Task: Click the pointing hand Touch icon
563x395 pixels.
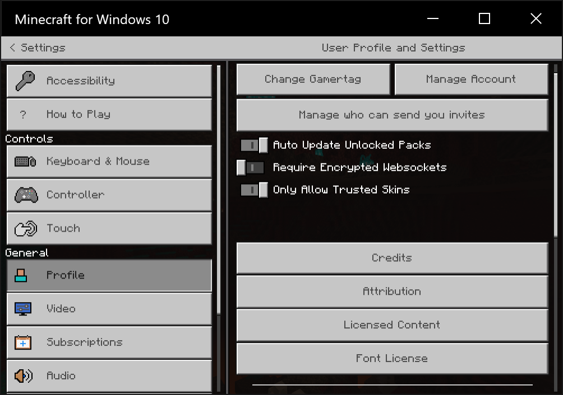Action: click(25, 228)
